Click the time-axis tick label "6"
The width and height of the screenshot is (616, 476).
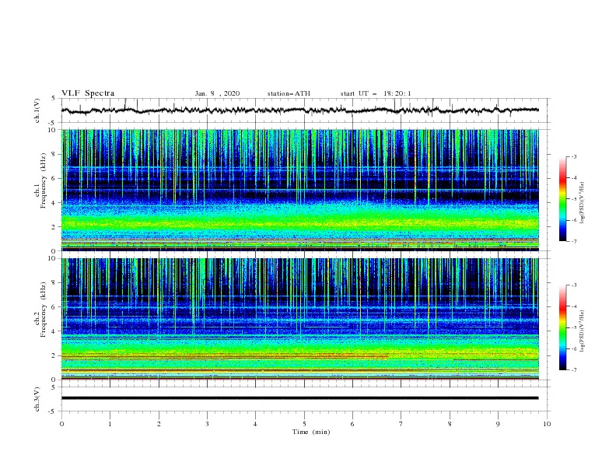pyautogui.click(x=352, y=424)
